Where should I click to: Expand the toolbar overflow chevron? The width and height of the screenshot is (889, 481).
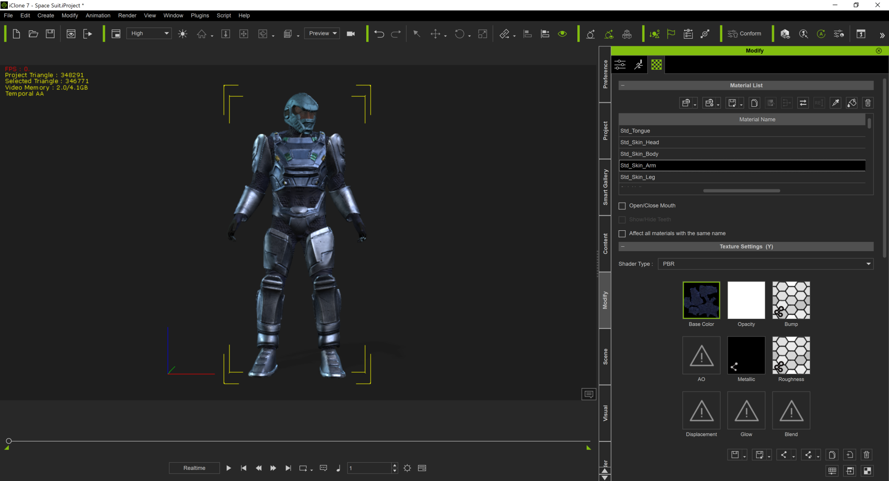(882, 35)
